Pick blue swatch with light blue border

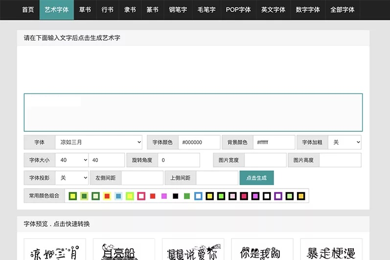click(118, 196)
